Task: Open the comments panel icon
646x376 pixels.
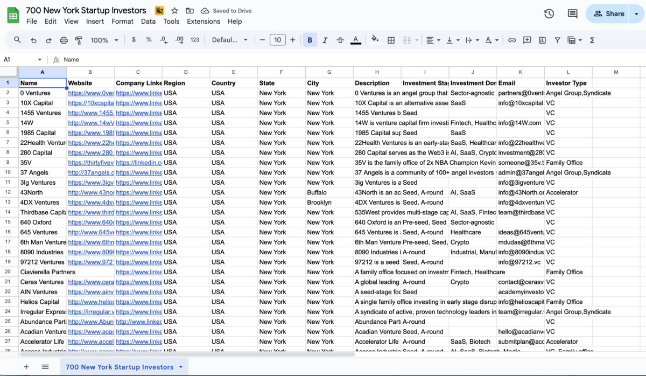Action: coord(572,14)
